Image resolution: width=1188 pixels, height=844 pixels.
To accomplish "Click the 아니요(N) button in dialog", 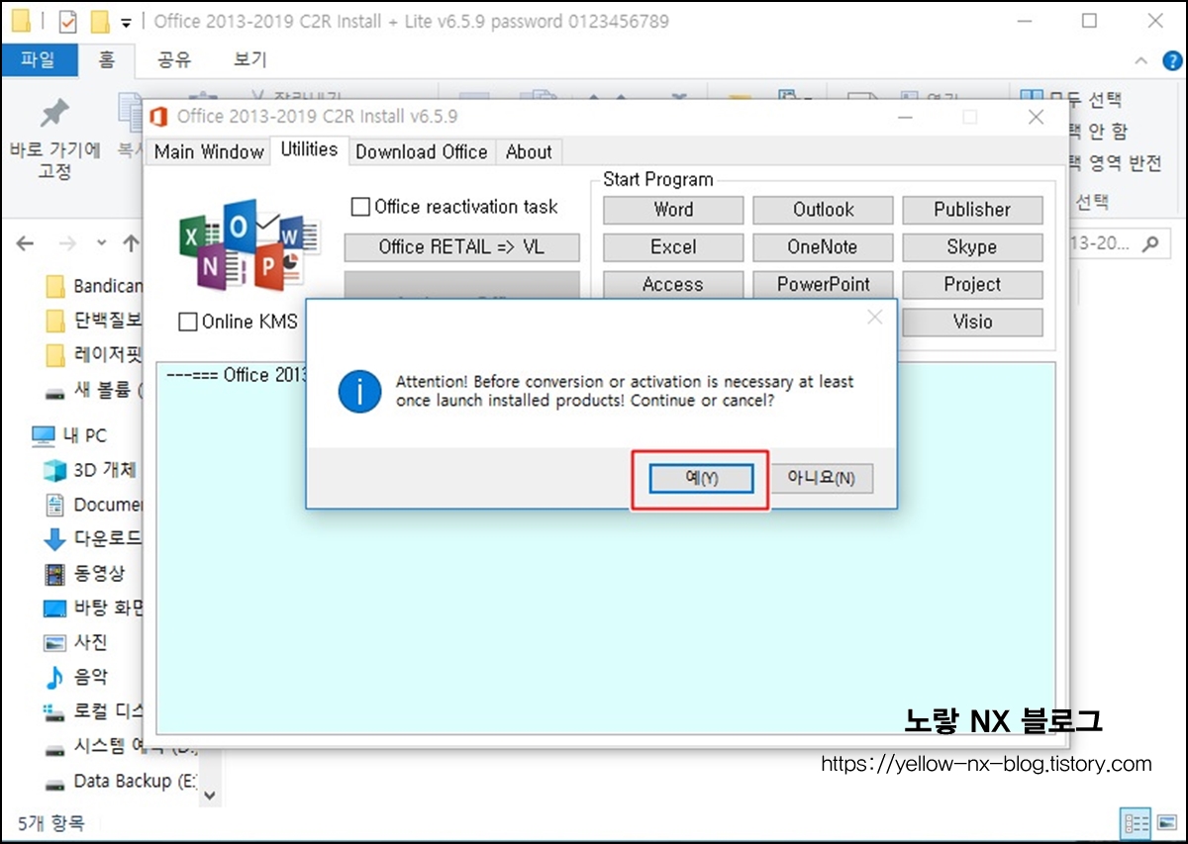I will point(821,479).
